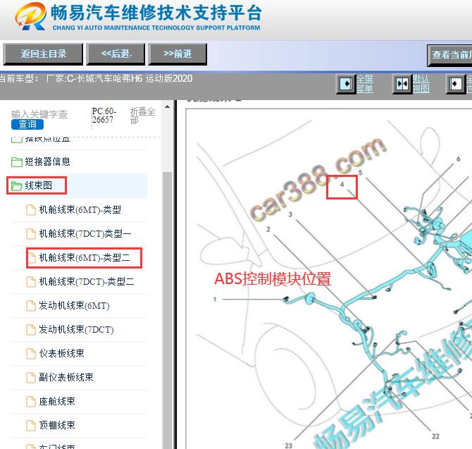Open 顶棚线束 document

(57, 425)
